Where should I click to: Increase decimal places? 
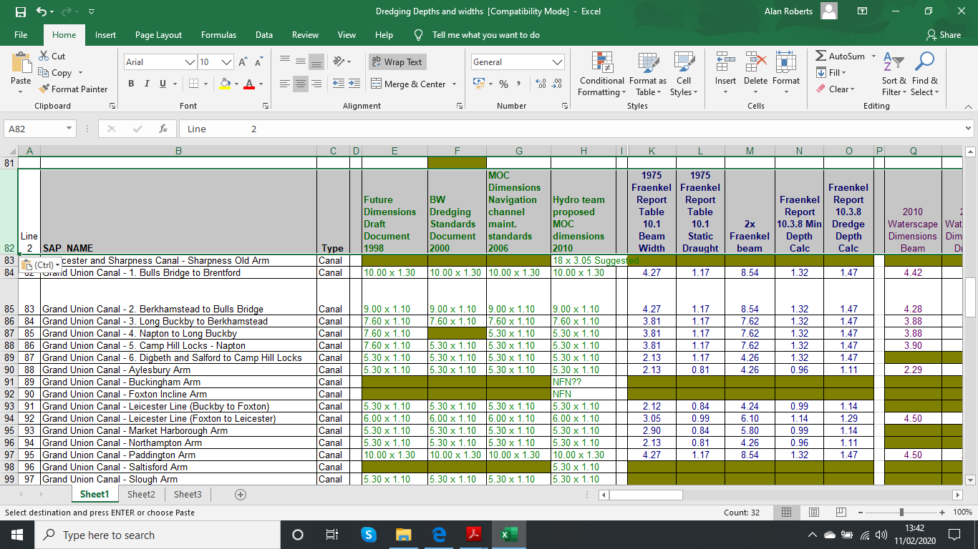pos(540,84)
